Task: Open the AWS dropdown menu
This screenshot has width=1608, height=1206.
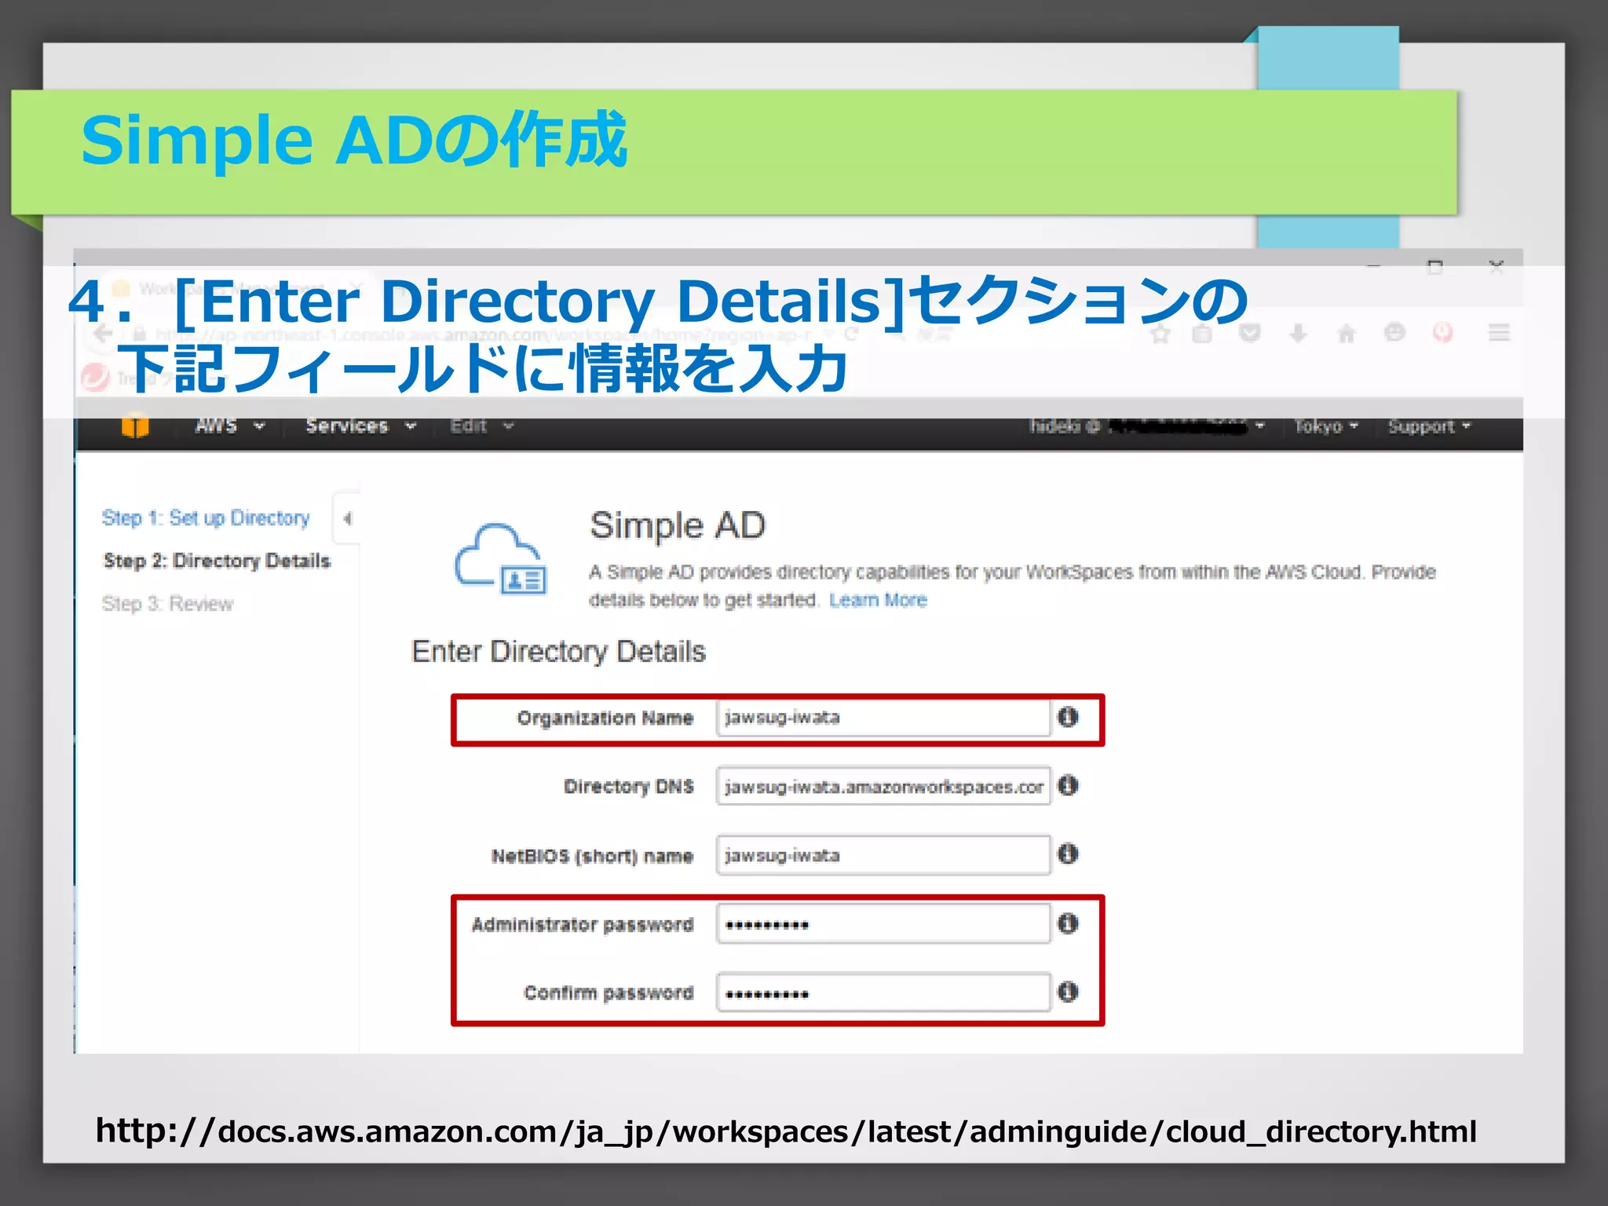Action: [x=230, y=426]
